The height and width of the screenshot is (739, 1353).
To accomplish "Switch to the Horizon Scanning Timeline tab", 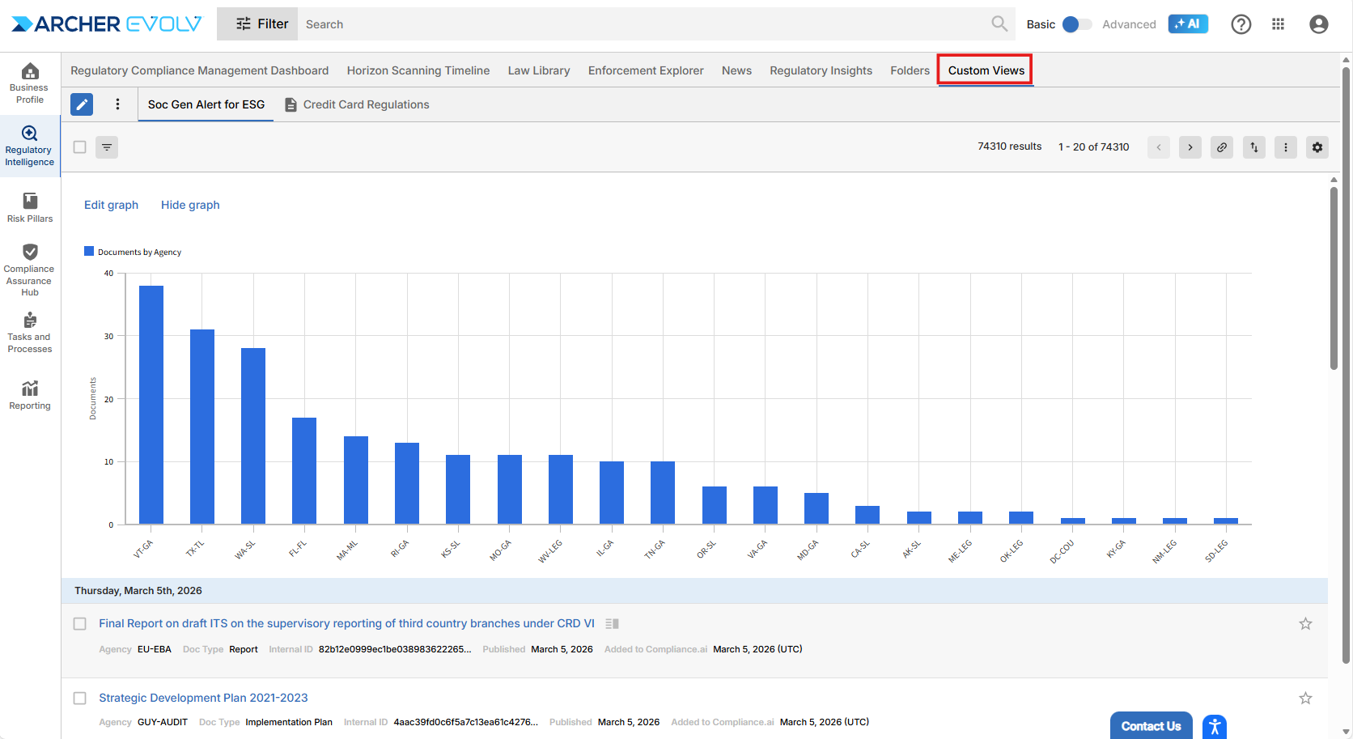I will click(418, 70).
